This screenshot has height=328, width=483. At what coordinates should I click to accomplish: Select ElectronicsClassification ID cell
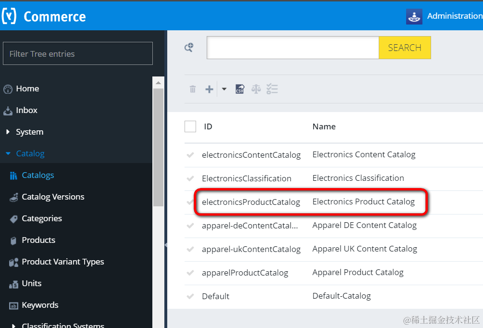247,178
